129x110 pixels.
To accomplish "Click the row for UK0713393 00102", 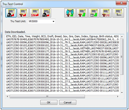I will pos(62,45).
